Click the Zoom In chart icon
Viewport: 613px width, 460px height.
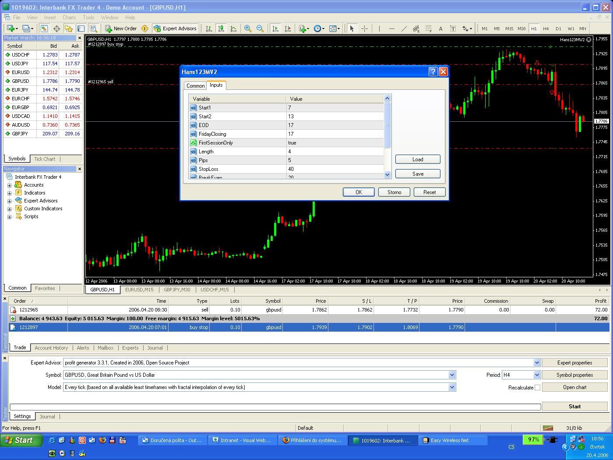248,28
